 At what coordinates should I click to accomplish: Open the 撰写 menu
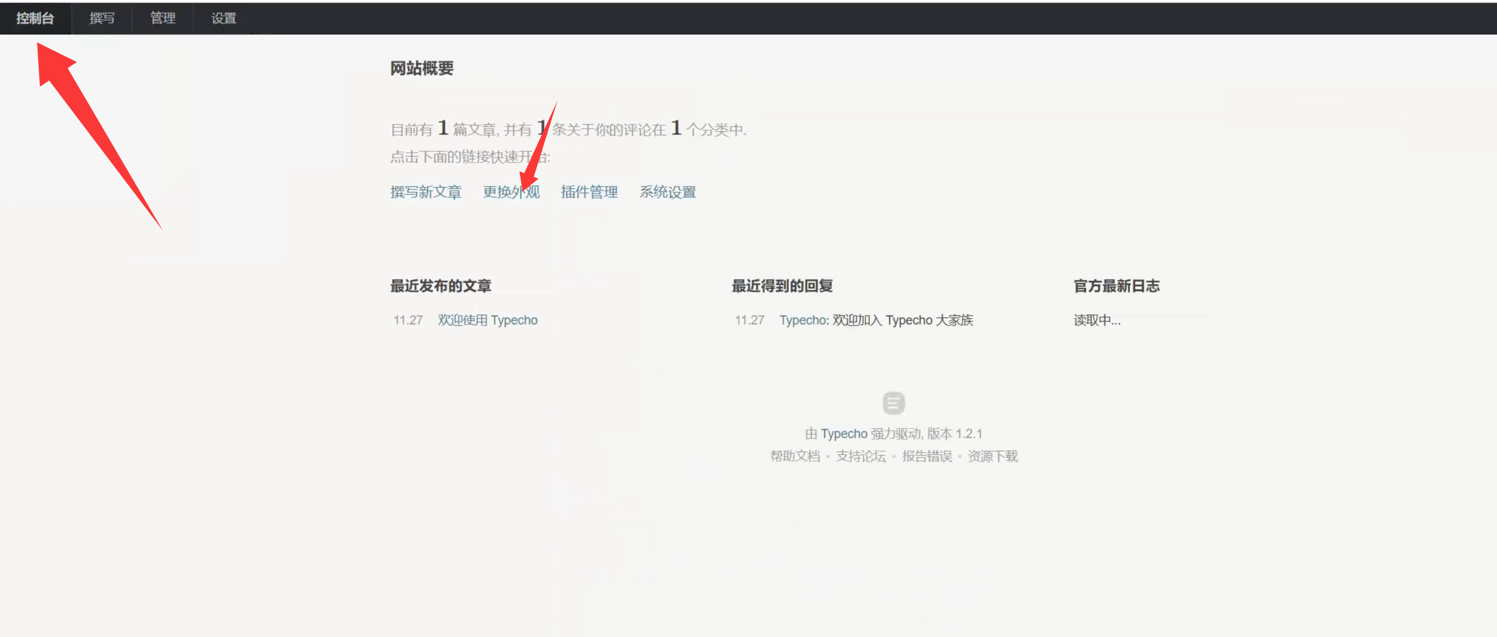[102, 18]
